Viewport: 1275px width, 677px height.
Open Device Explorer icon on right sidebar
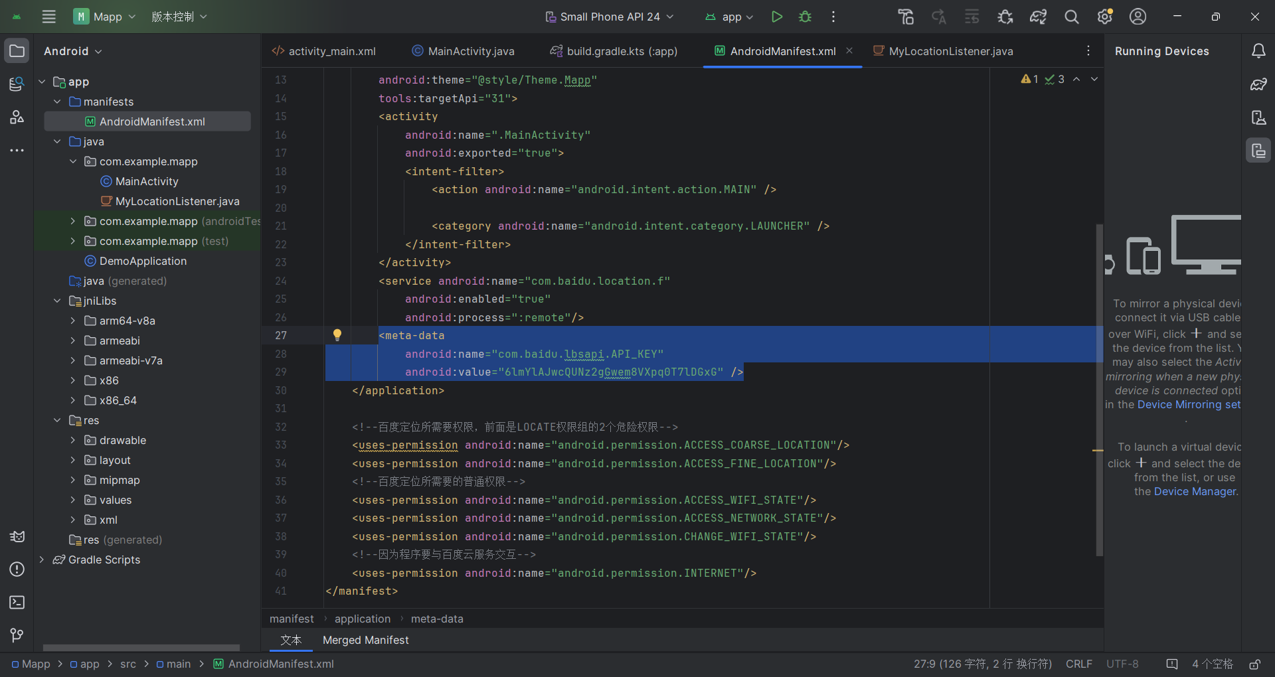pyautogui.click(x=1258, y=117)
